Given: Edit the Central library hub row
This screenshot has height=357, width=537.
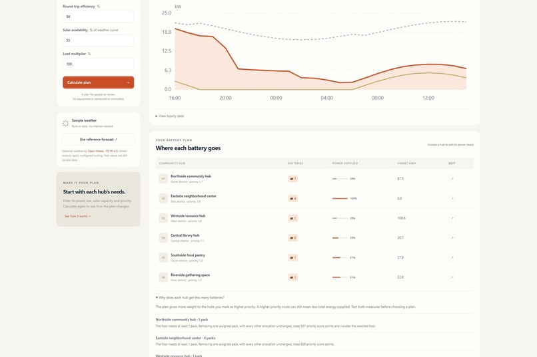Looking at the screenshot, I should pos(452,238).
